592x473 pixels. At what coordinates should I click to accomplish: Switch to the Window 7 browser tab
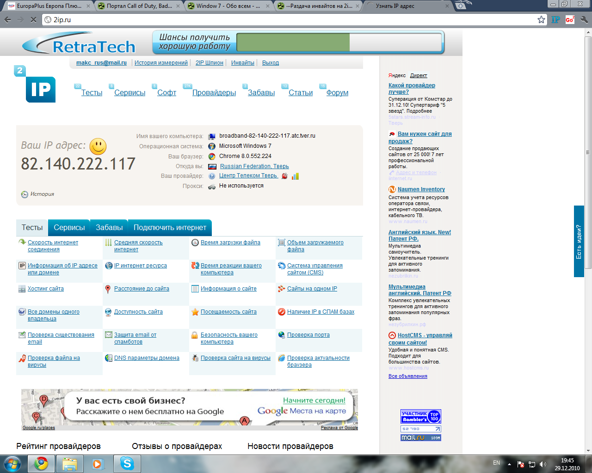pyautogui.click(x=228, y=6)
